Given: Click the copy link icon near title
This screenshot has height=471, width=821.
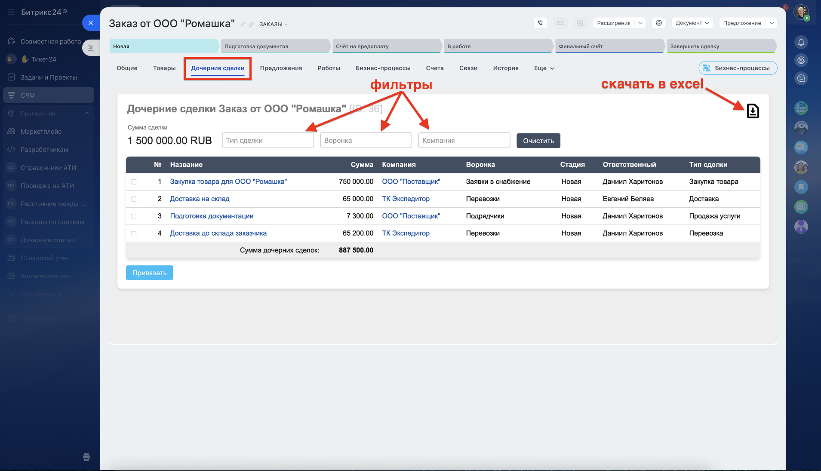Looking at the screenshot, I should tap(252, 24).
